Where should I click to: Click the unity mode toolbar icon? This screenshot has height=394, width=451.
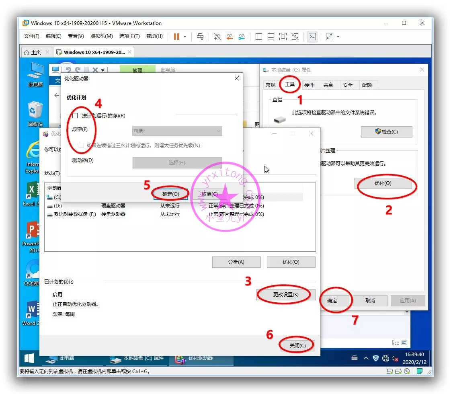pos(295,37)
